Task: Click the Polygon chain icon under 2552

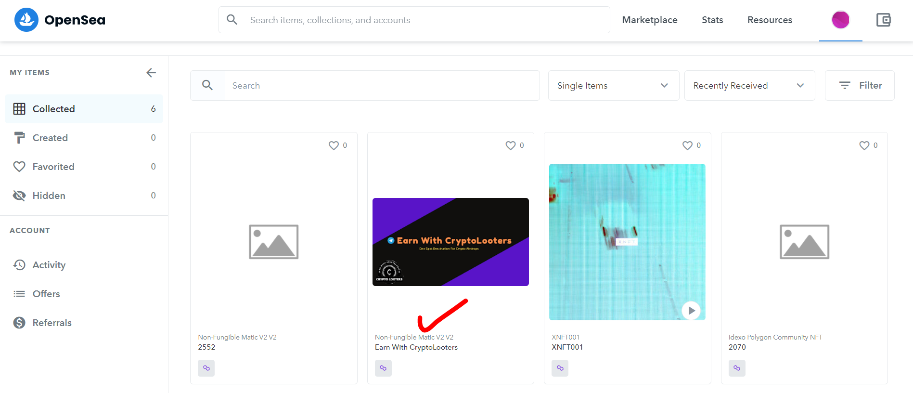Action: tap(206, 368)
